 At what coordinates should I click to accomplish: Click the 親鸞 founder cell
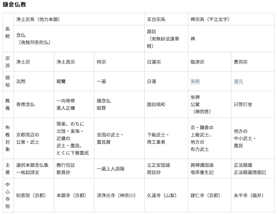pyautogui.click(x=74, y=81)
